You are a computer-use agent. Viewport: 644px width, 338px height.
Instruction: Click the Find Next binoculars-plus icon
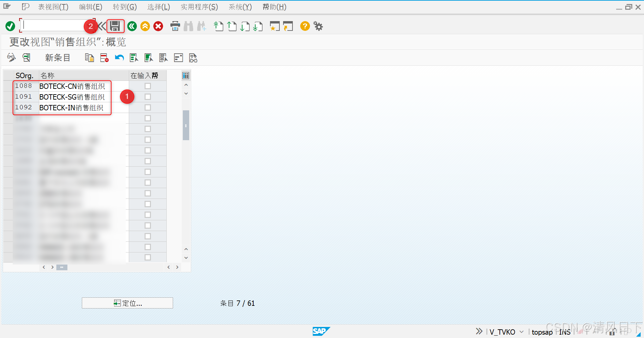pos(202,26)
